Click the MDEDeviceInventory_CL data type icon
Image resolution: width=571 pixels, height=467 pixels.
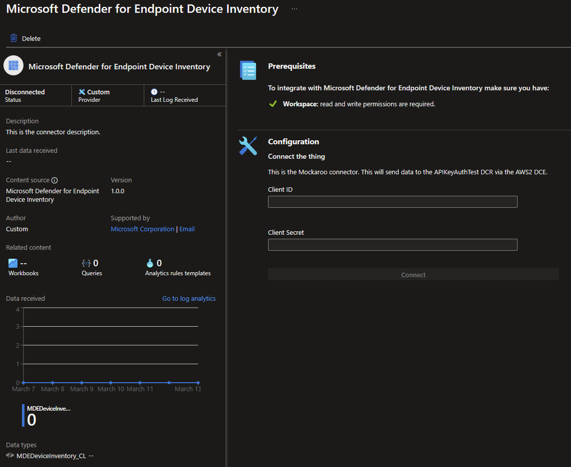click(10, 456)
